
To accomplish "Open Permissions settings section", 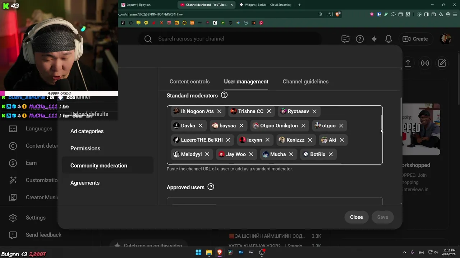I will 85,148.
